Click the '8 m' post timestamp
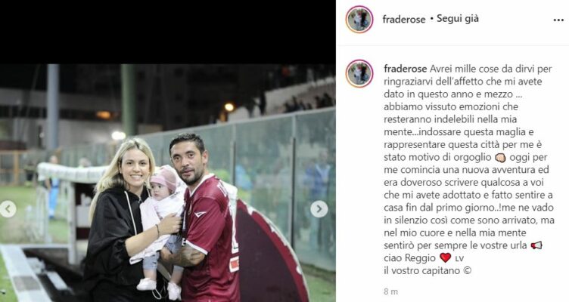 391,291
